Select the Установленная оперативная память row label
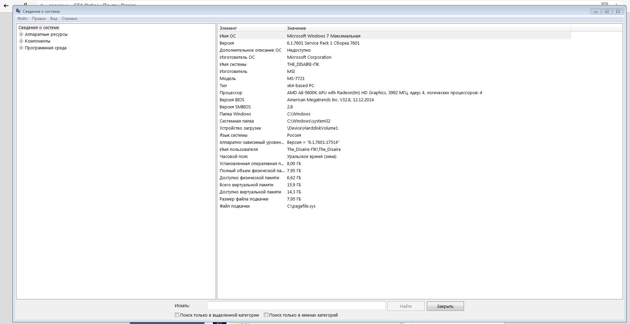This screenshot has width=630, height=324. click(x=252, y=164)
